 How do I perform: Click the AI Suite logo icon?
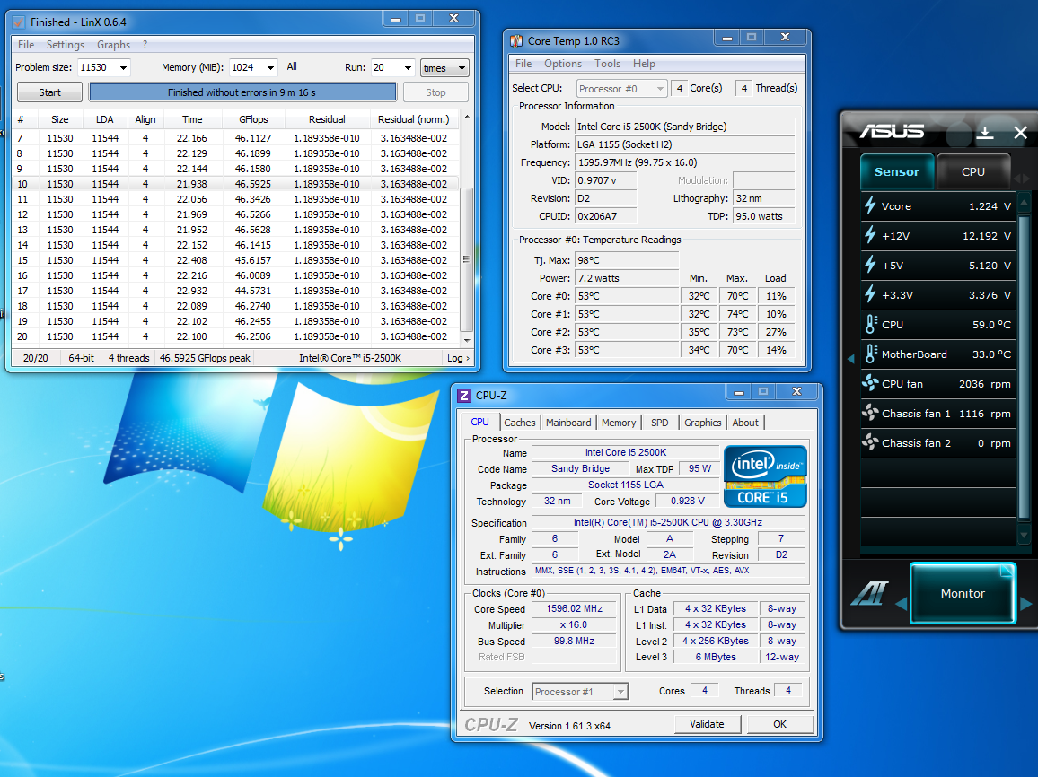click(x=869, y=593)
